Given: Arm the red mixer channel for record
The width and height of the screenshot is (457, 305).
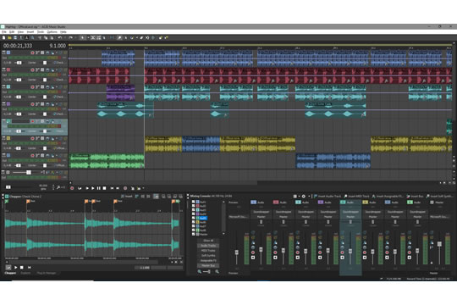Looking at the screenshot, I should point(275,252).
